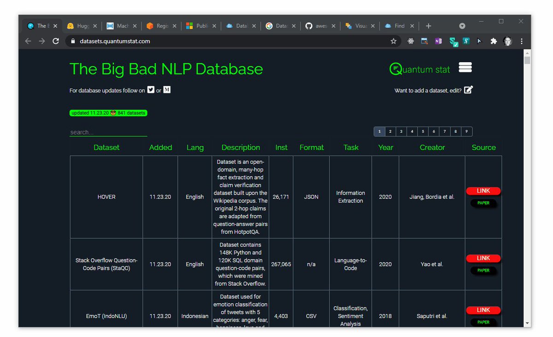This screenshot has height=337, width=553.
Task: Open the tab search dropdown arrow
Action: pyautogui.click(x=462, y=26)
